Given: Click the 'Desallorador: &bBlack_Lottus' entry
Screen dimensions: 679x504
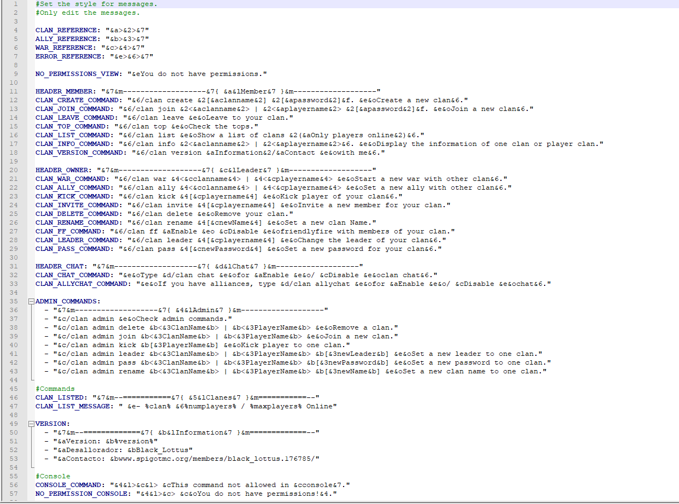Looking at the screenshot, I should [x=123, y=450].
